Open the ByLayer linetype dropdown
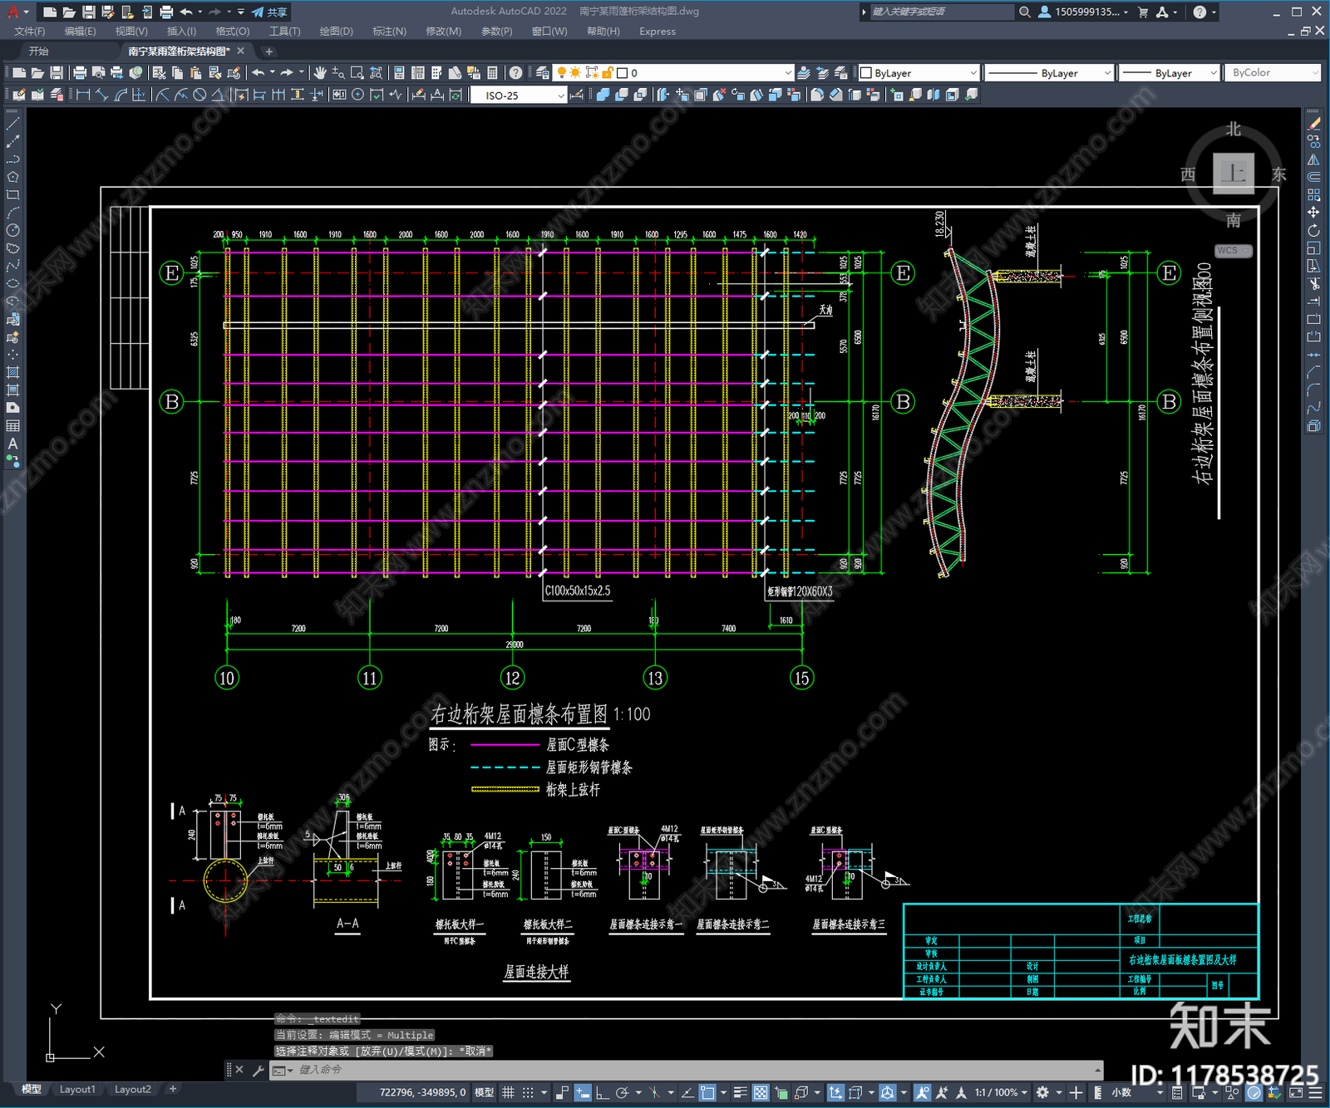 [x=1050, y=73]
